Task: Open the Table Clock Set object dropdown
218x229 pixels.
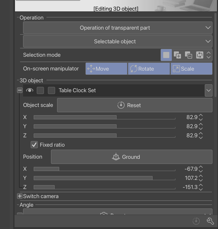Action: point(209,90)
